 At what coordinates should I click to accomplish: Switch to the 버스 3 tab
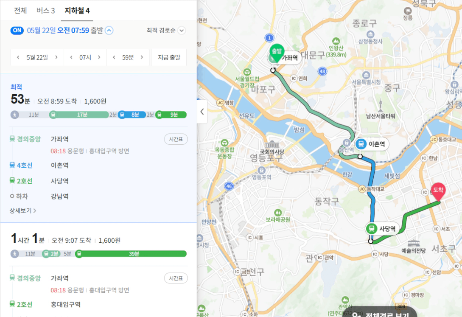point(46,11)
